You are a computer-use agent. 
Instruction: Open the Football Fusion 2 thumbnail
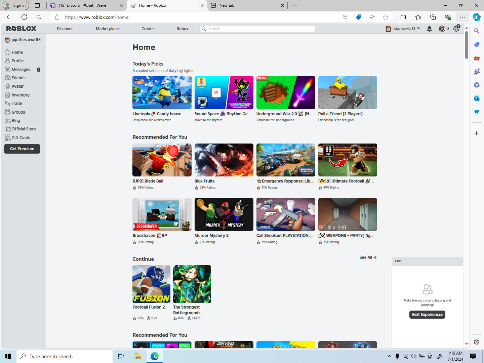pos(152,284)
